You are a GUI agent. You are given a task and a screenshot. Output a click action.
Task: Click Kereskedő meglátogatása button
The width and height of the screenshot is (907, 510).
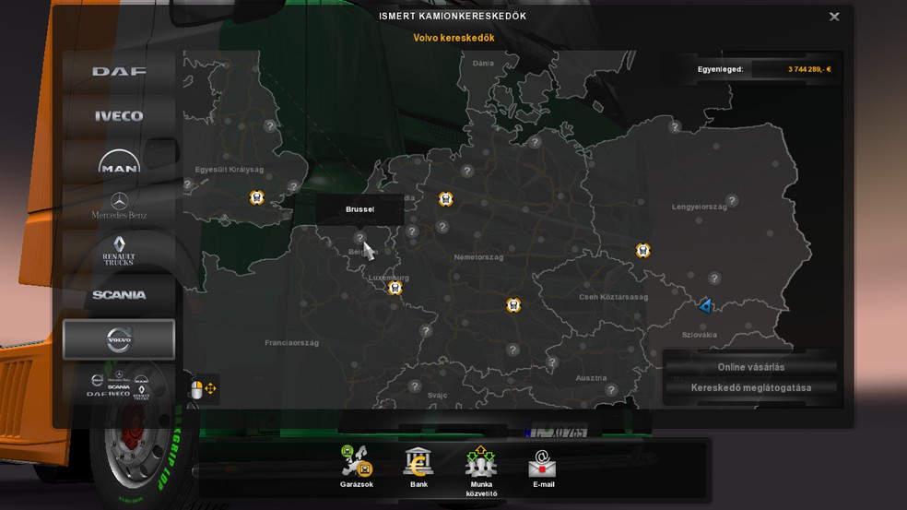[x=751, y=388]
